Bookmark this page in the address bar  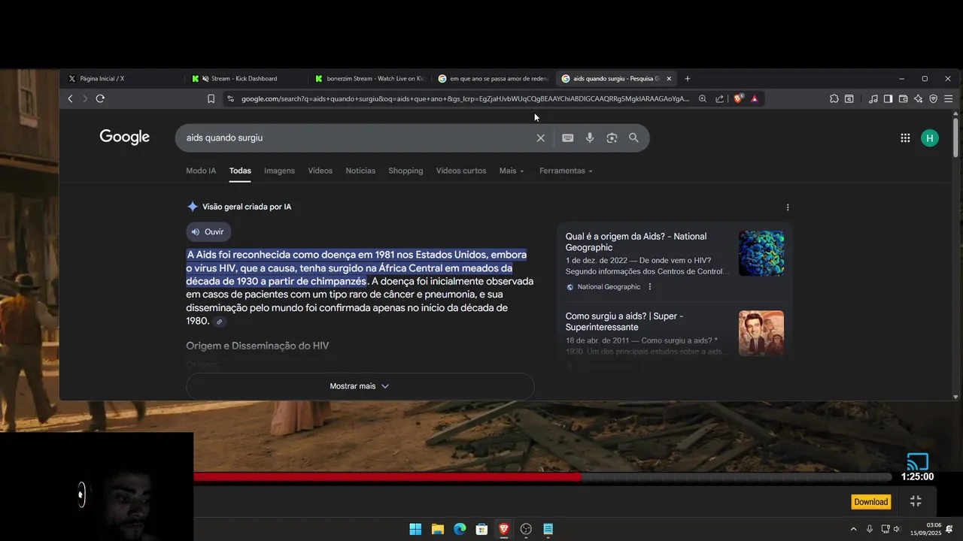tap(211, 98)
